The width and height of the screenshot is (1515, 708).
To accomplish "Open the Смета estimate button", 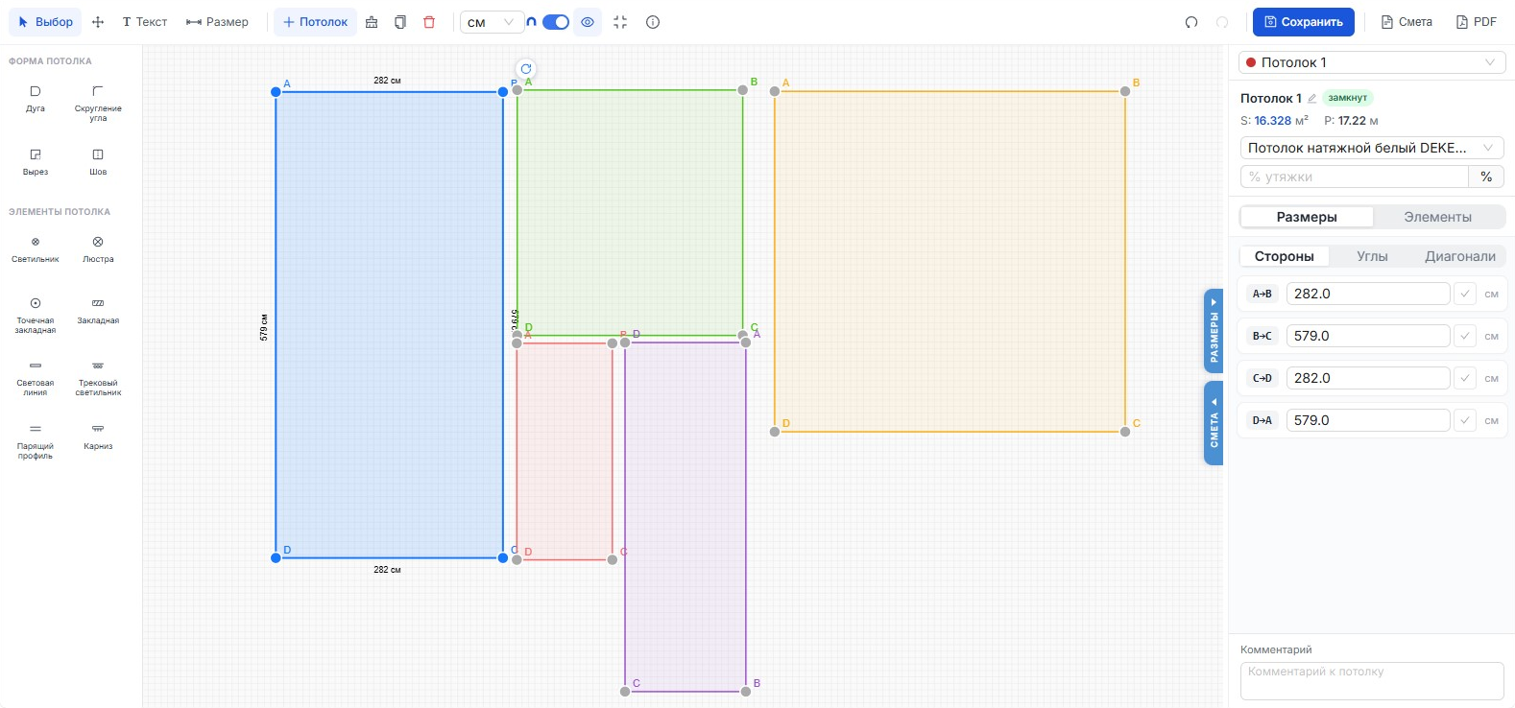I will tap(1407, 22).
